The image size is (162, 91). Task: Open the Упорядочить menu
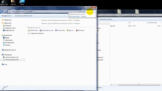click(6, 16)
